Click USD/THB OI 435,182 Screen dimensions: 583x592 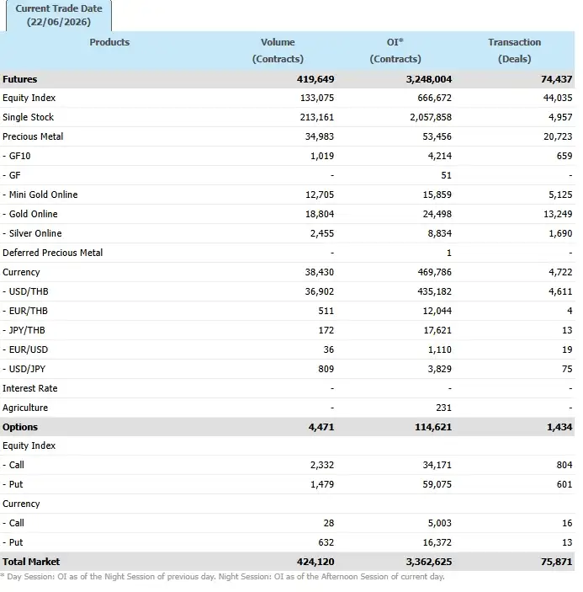coord(434,292)
